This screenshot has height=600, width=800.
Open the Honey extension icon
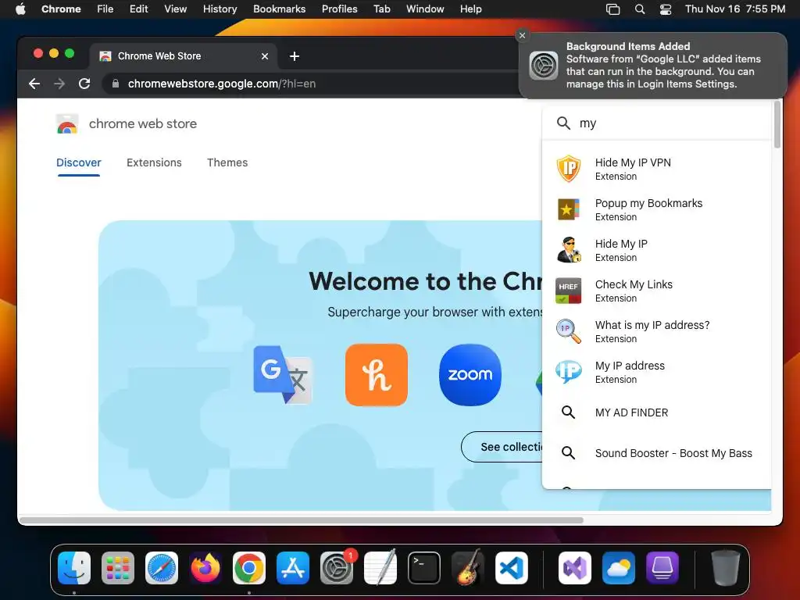point(377,375)
